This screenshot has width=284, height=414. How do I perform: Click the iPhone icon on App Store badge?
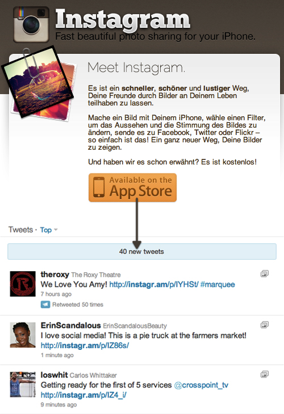[x=99, y=187]
